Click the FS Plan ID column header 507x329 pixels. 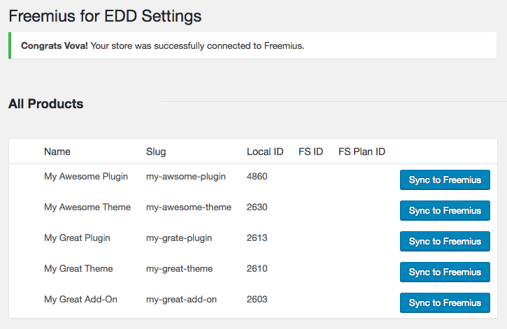362,152
